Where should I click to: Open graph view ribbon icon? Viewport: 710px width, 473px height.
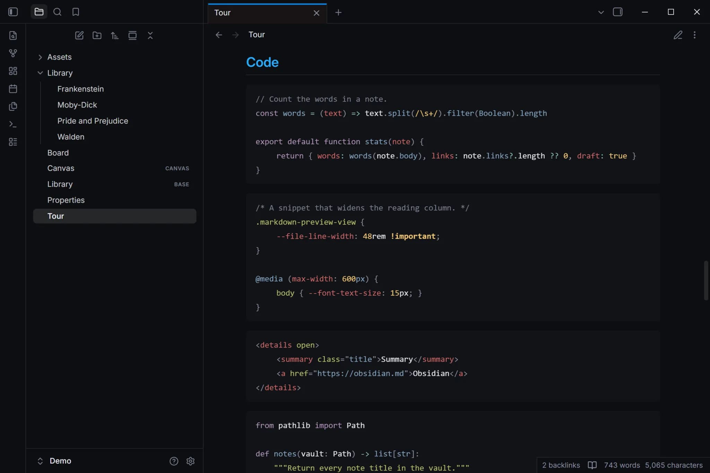13,53
